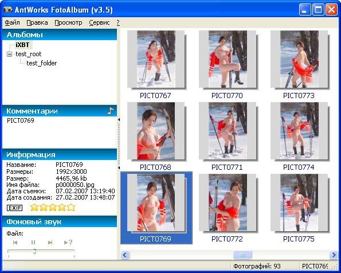Viewport: 341px width, 273px height.
Task: Click the previous track sound button
Action: point(15,242)
